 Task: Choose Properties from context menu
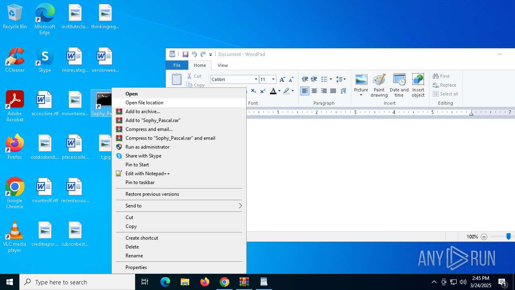pyautogui.click(x=179, y=267)
